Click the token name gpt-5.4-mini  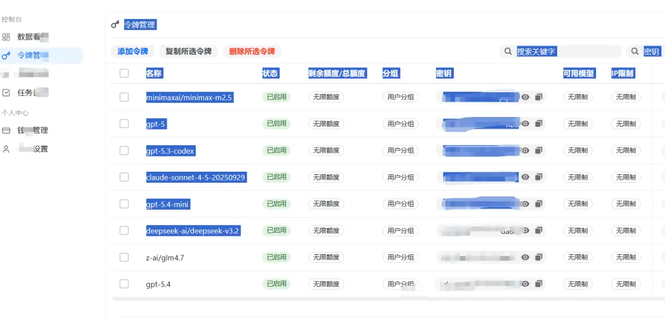[167, 204]
